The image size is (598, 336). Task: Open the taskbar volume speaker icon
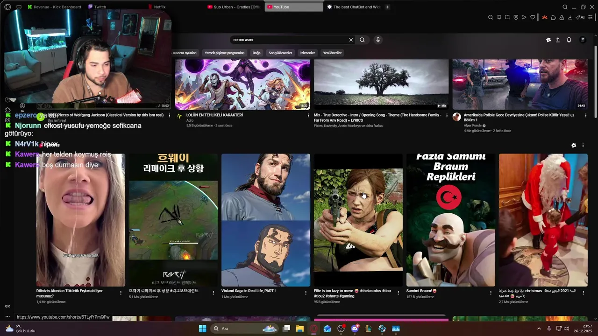coord(567,329)
